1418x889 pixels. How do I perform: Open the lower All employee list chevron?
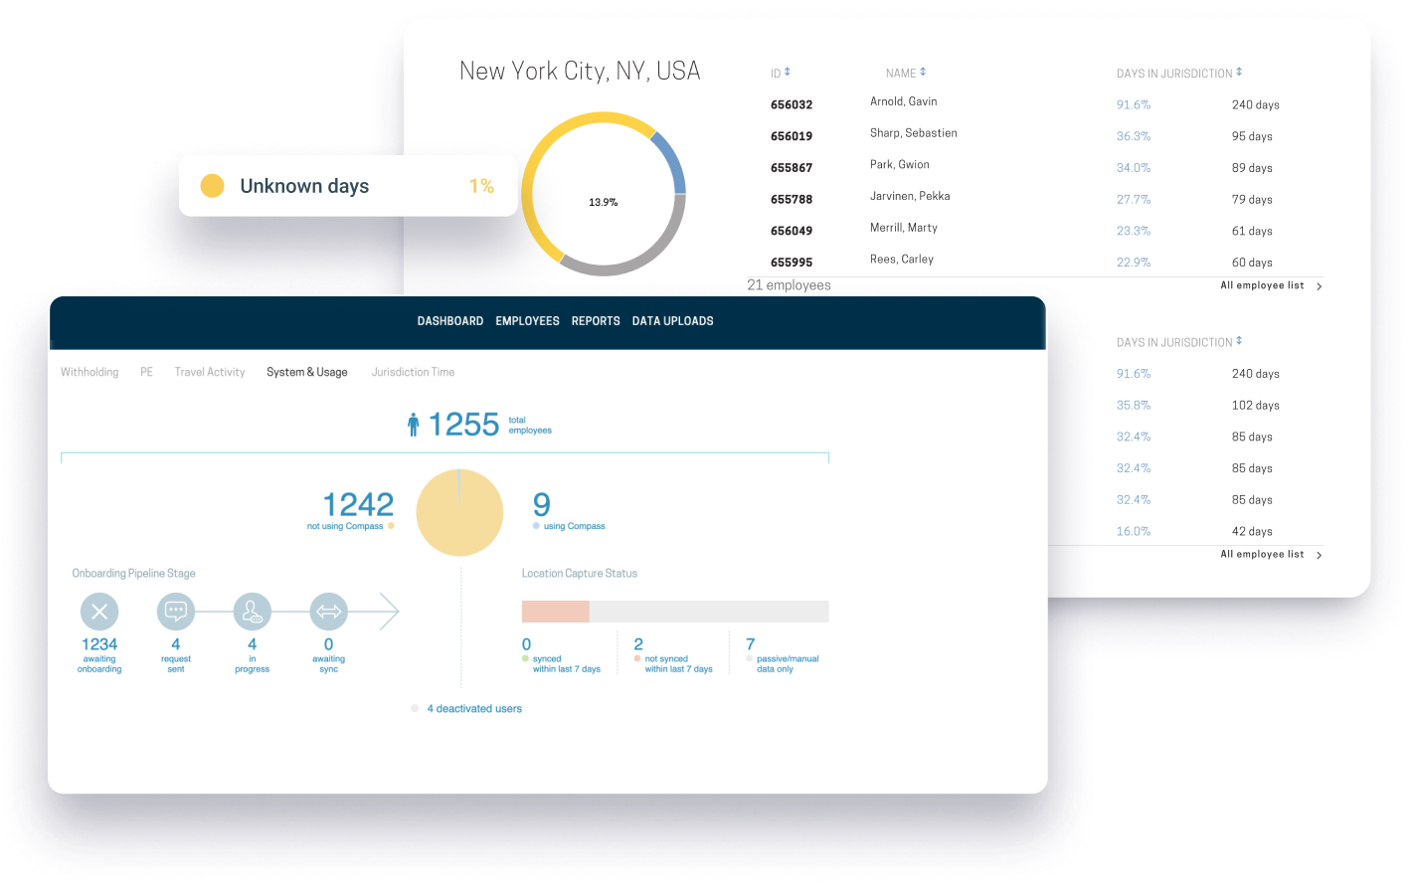pos(1320,555)
